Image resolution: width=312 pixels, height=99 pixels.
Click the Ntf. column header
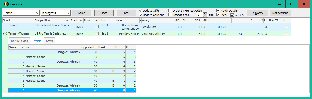pos(286,20)
